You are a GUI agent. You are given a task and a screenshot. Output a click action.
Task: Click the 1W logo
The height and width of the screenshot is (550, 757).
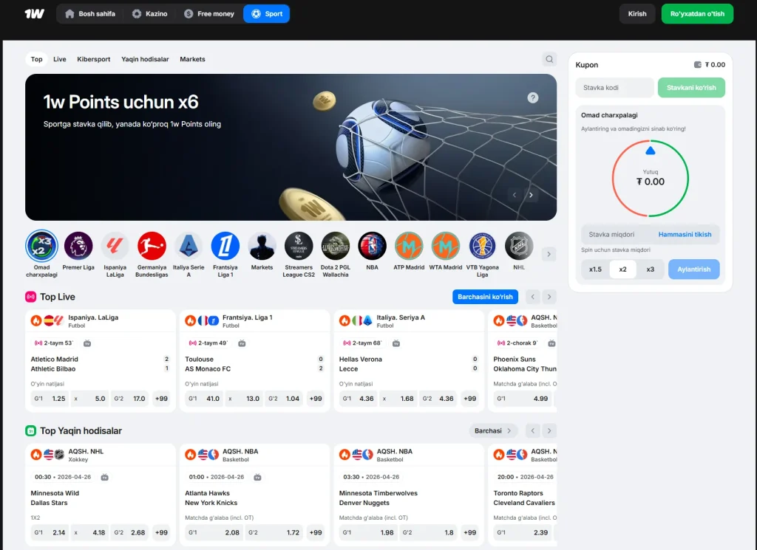tap(34, 13)
